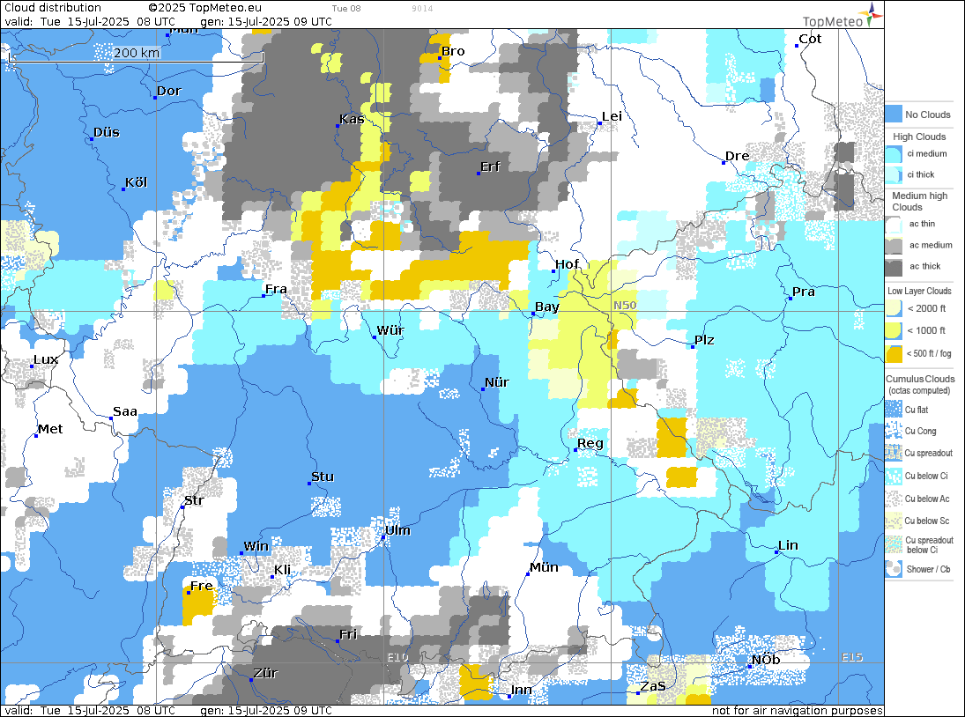
Task: Click the Bro city marker
Action: 440,58
